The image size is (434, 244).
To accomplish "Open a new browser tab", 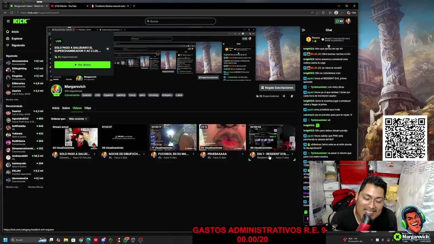I will tap(134, 6).
